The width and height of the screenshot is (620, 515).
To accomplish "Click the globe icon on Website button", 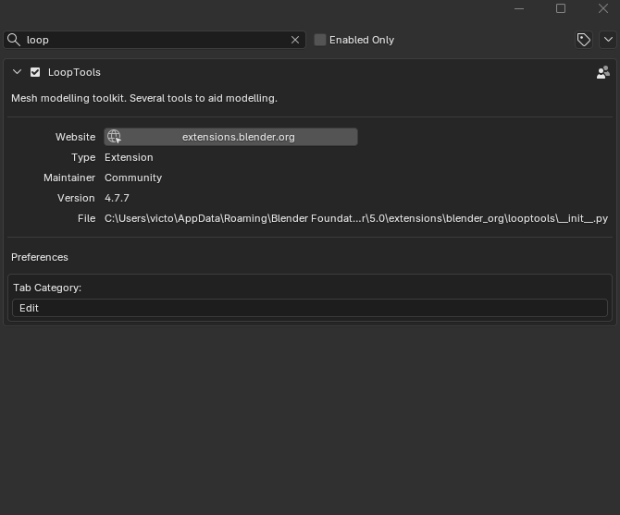I will [114, 137].
